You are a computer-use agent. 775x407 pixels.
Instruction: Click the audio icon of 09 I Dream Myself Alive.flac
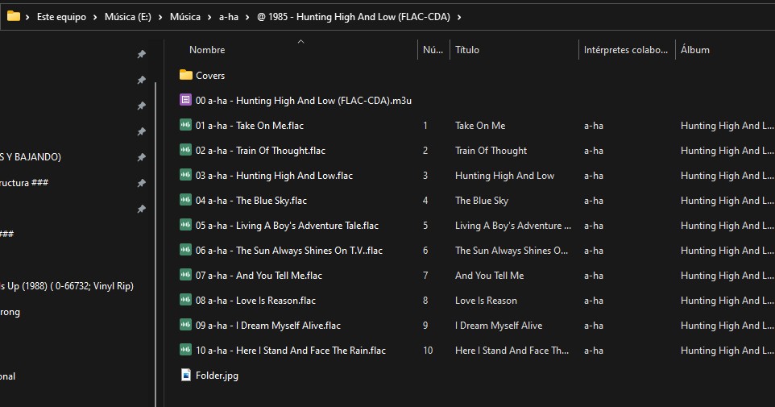pos(185,325)
